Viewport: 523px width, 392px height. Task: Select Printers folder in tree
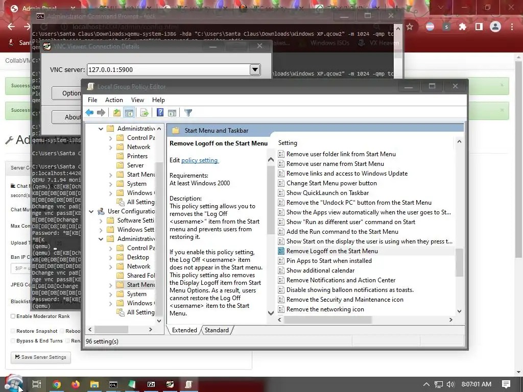137,156
